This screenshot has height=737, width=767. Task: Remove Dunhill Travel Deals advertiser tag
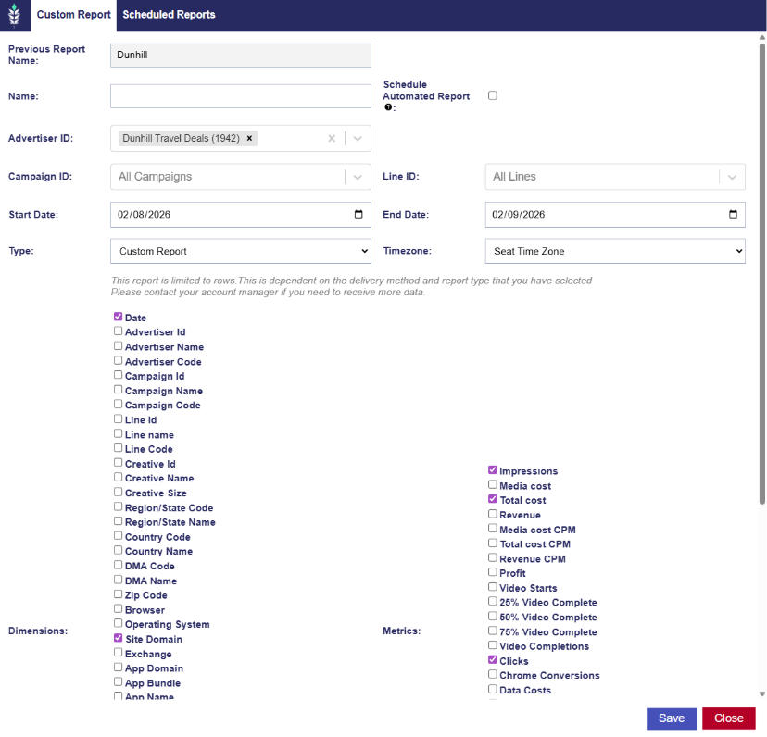(x=249, y=138)
